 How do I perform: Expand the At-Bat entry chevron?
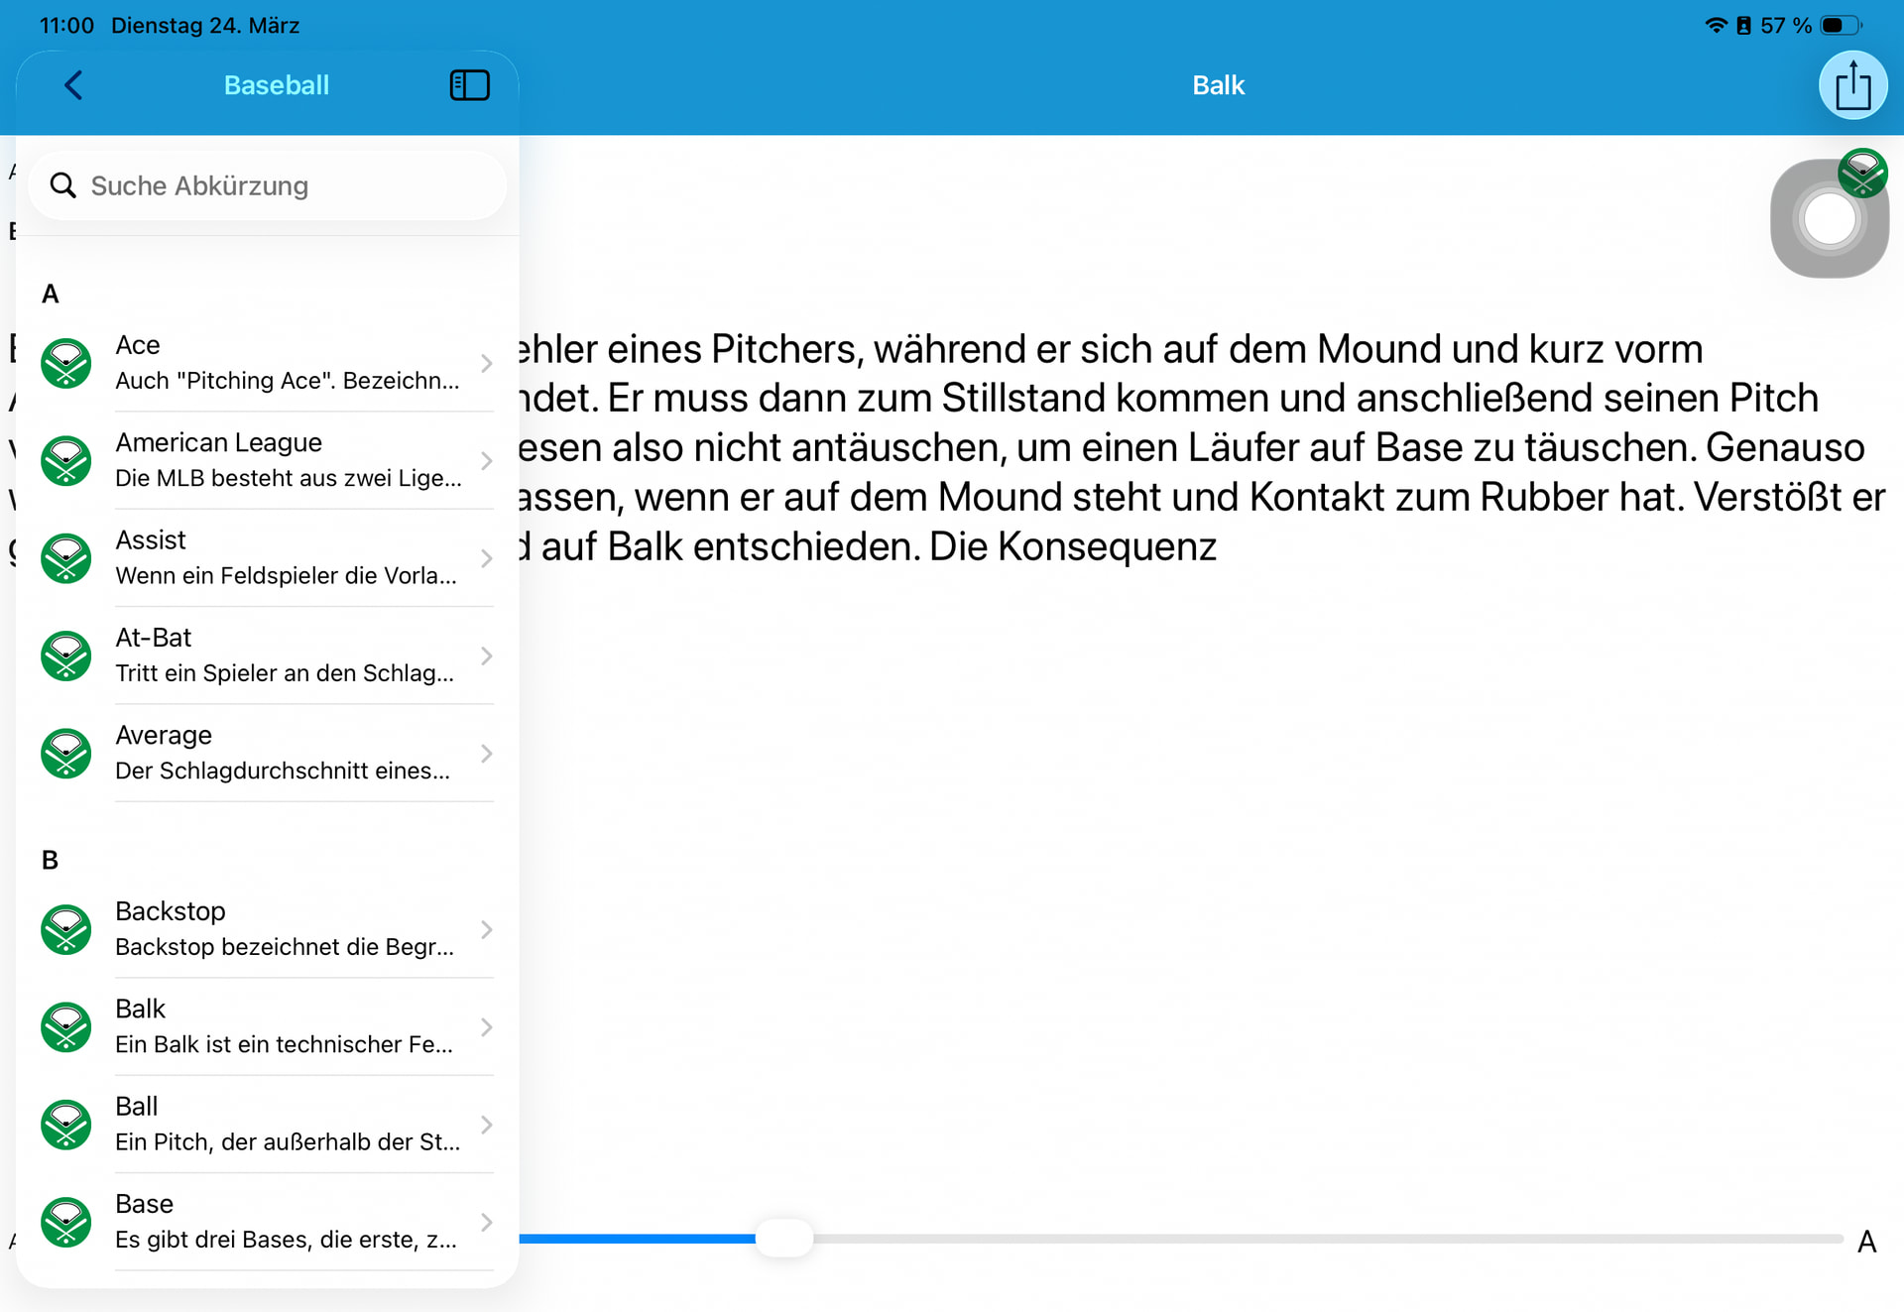point(486,656)
